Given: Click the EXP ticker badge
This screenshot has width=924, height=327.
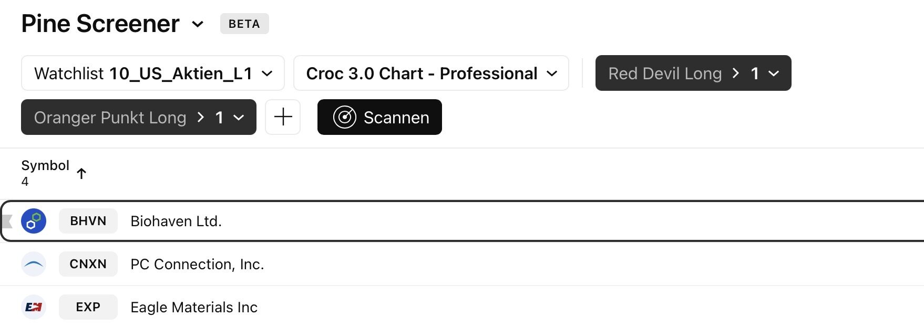Looking at the screenshot, I should click(88, 307).
